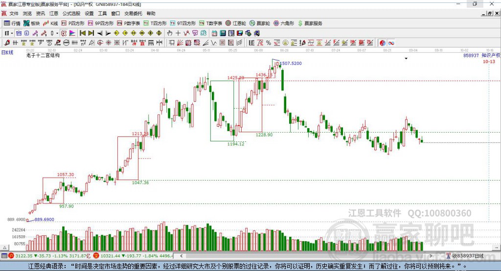501x271 pixels.
Task: Open the P数字表 number table
Action: coord(129,23)
